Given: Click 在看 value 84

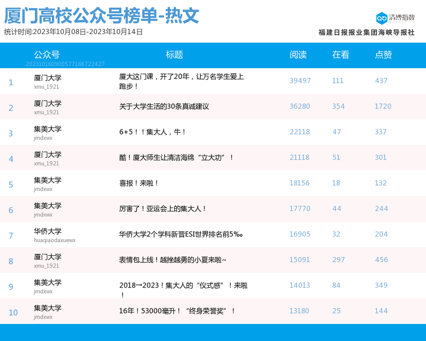Looking at the screenshot, I should (337, 285).
